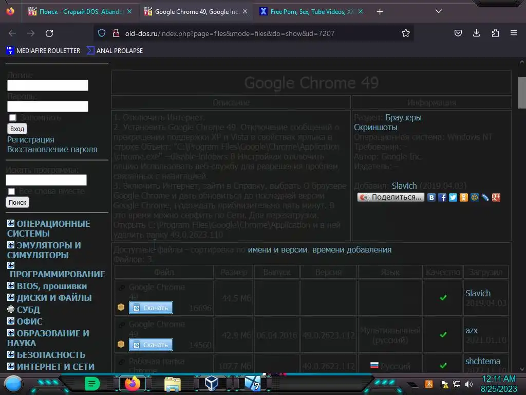Expand ОБРАЗОВАНИЕ И НАУКА category
The image size is (526, 395).
(x=11, y=333)
